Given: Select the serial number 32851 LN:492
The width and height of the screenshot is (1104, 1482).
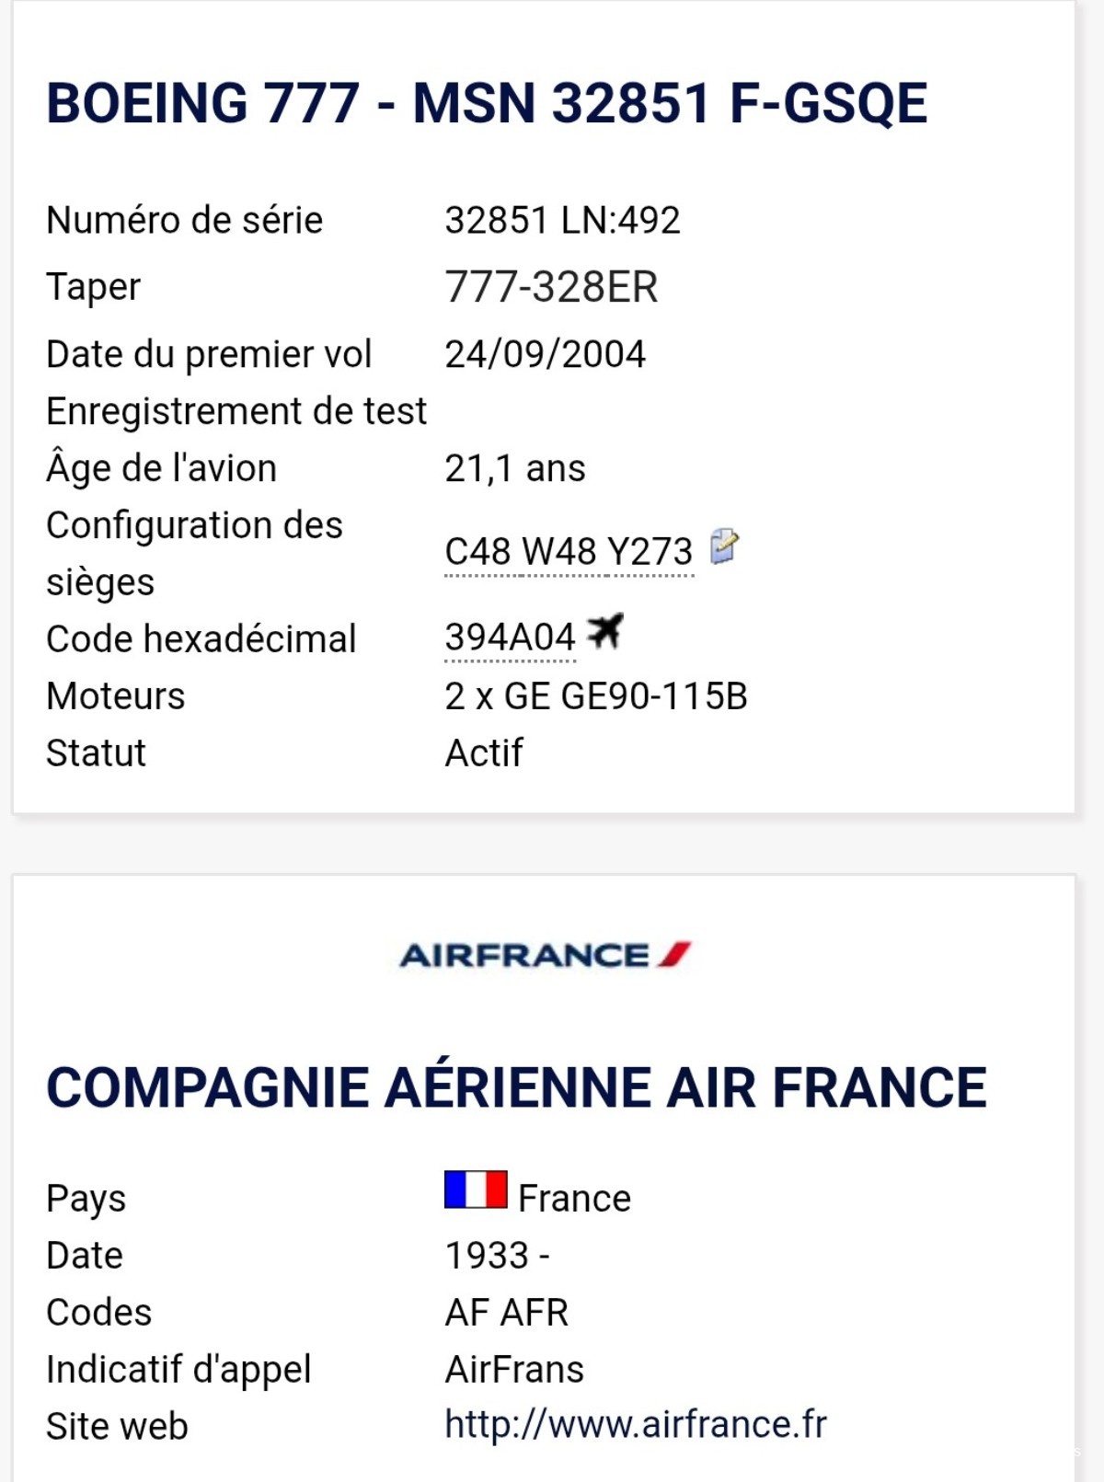Looking at the screenshot, I should pyautogui.click(x=562, y=221).
